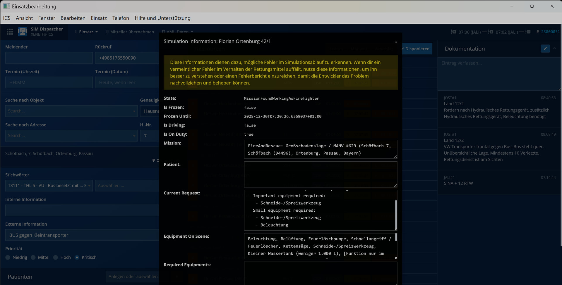Click the SIM Dispatcher avatar icon
The height and width of the screenshot is (285, 562).
click(x=23, y=32)
